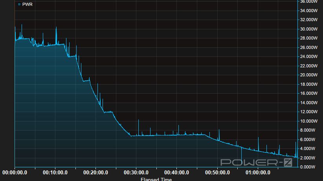Pick the 00:30:00.0 time axis label
The image size is (323, 181).
tap(136, 172)
